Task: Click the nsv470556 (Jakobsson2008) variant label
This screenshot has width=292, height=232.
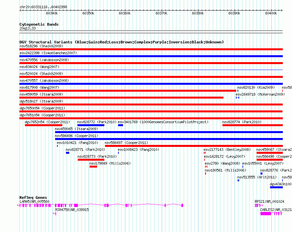Action: coord(44,60)
